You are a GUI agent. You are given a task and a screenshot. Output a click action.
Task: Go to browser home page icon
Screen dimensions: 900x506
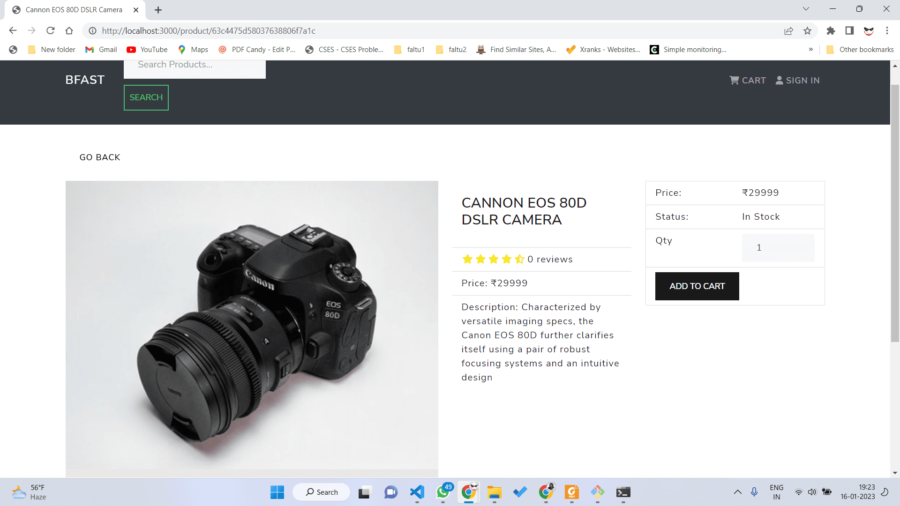coord(69,31)
